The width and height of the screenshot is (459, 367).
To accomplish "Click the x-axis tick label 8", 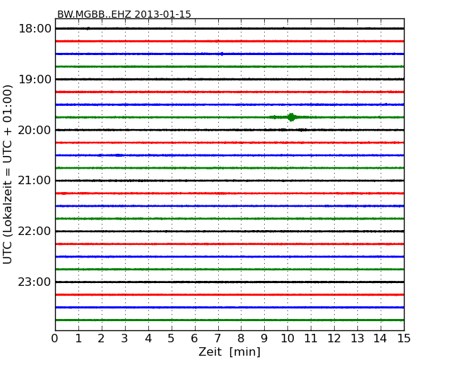I will [x=241, y=339].
